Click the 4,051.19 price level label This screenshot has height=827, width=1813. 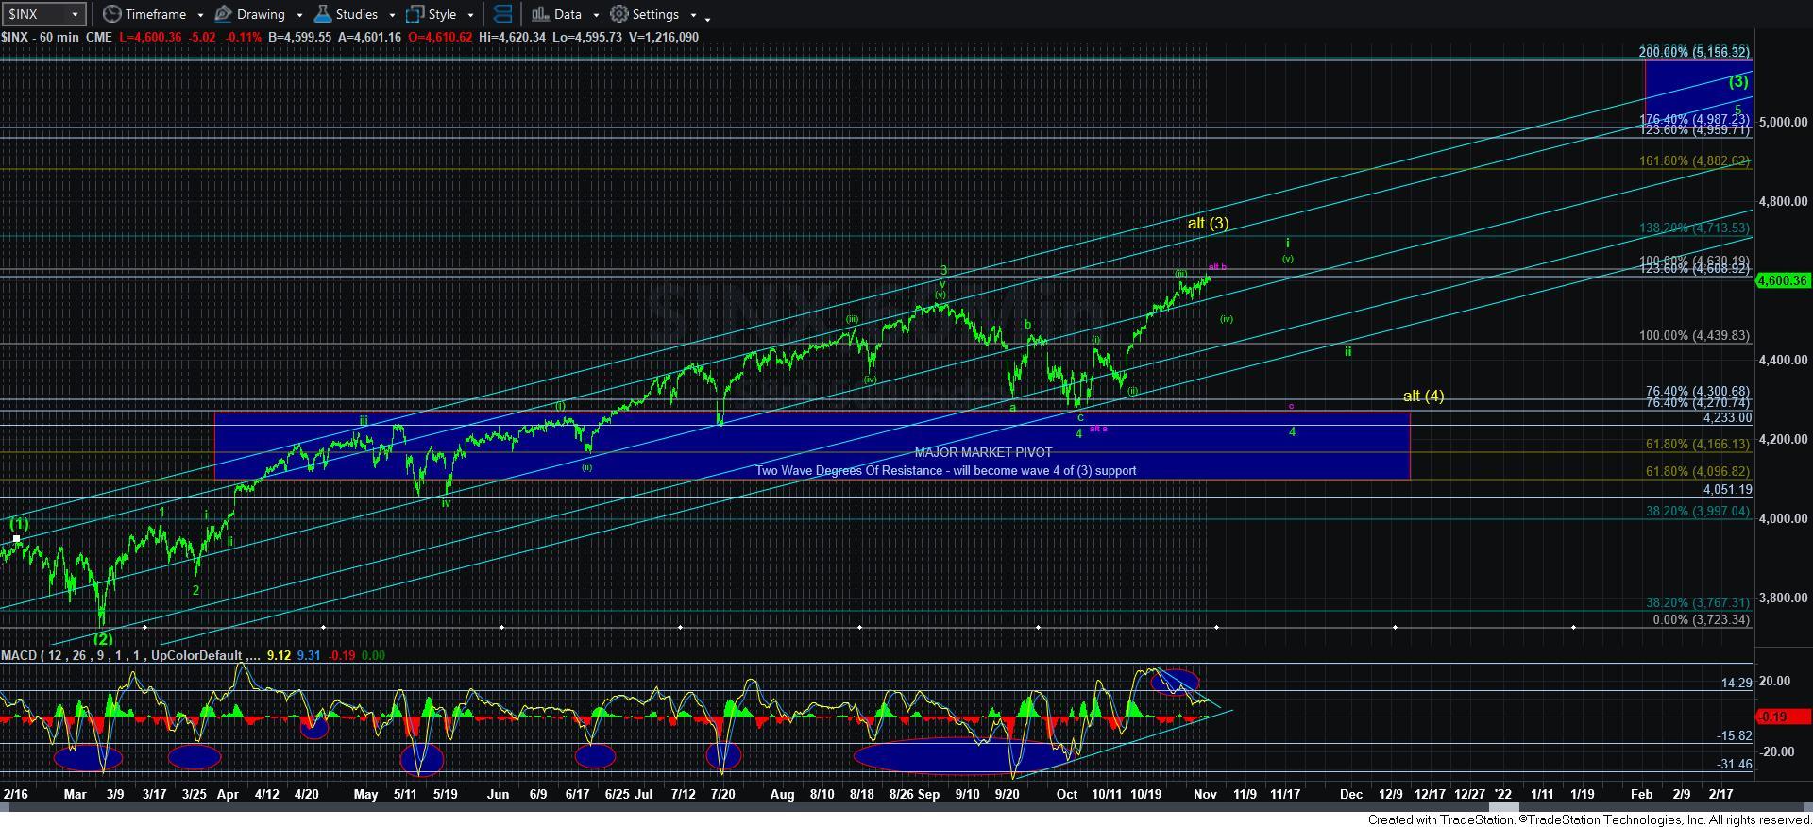pyautogui.click(x=1727, y=489)
